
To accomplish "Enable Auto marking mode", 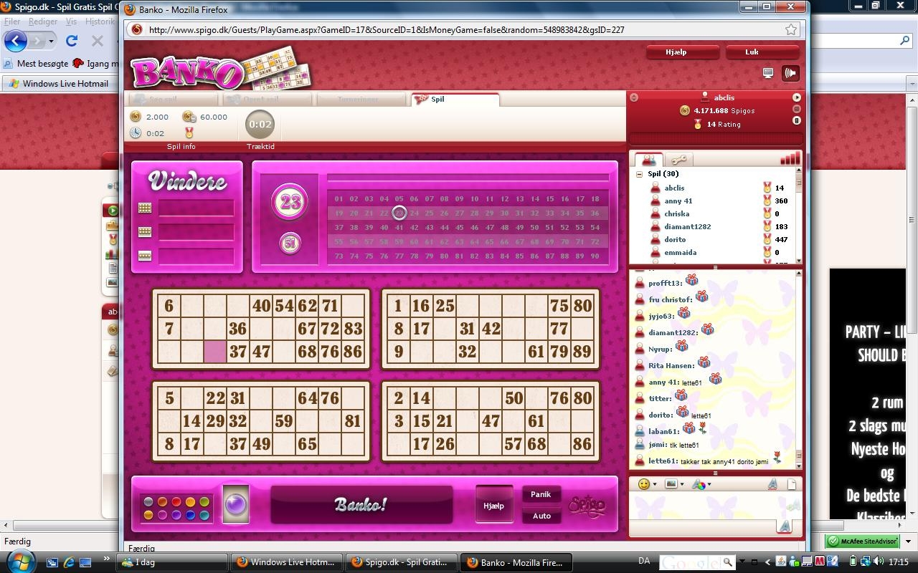I will pyautogui.click(x=541, y=516).
